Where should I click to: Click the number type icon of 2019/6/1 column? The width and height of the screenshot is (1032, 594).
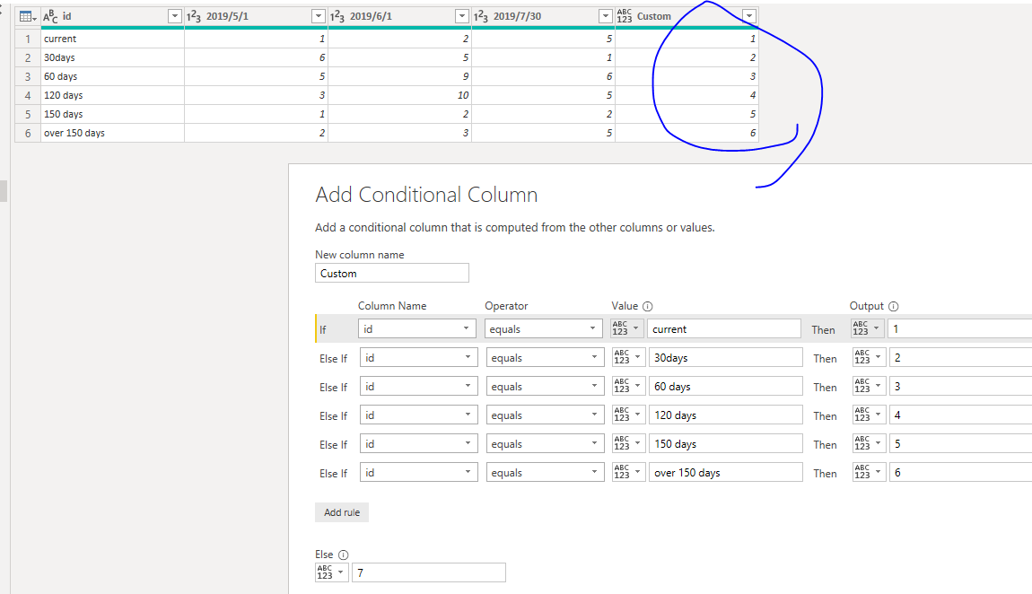tap(337, 16)
